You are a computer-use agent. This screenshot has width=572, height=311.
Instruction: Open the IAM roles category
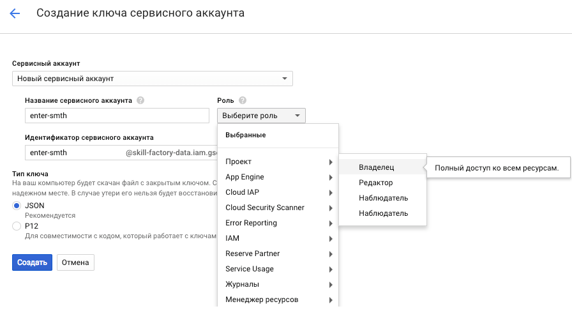click(278, 238)
